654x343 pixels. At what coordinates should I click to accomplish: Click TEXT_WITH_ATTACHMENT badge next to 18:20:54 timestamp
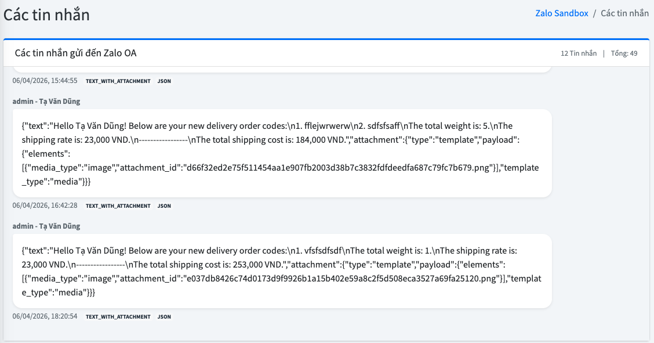(118, 317)
